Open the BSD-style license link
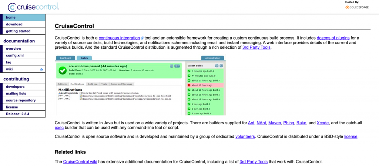 [x=351, y=136]
